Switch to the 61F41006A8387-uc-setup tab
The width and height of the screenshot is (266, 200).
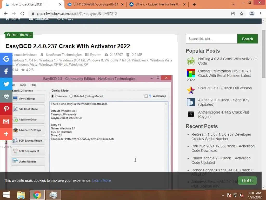[x=96, y=4]
